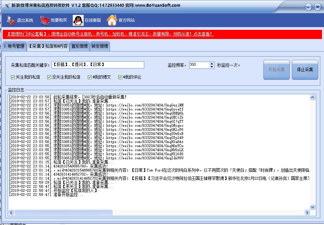
Task: Select the 私信【未关注】我的,准备采集 log line
Action: pos(61,186)
